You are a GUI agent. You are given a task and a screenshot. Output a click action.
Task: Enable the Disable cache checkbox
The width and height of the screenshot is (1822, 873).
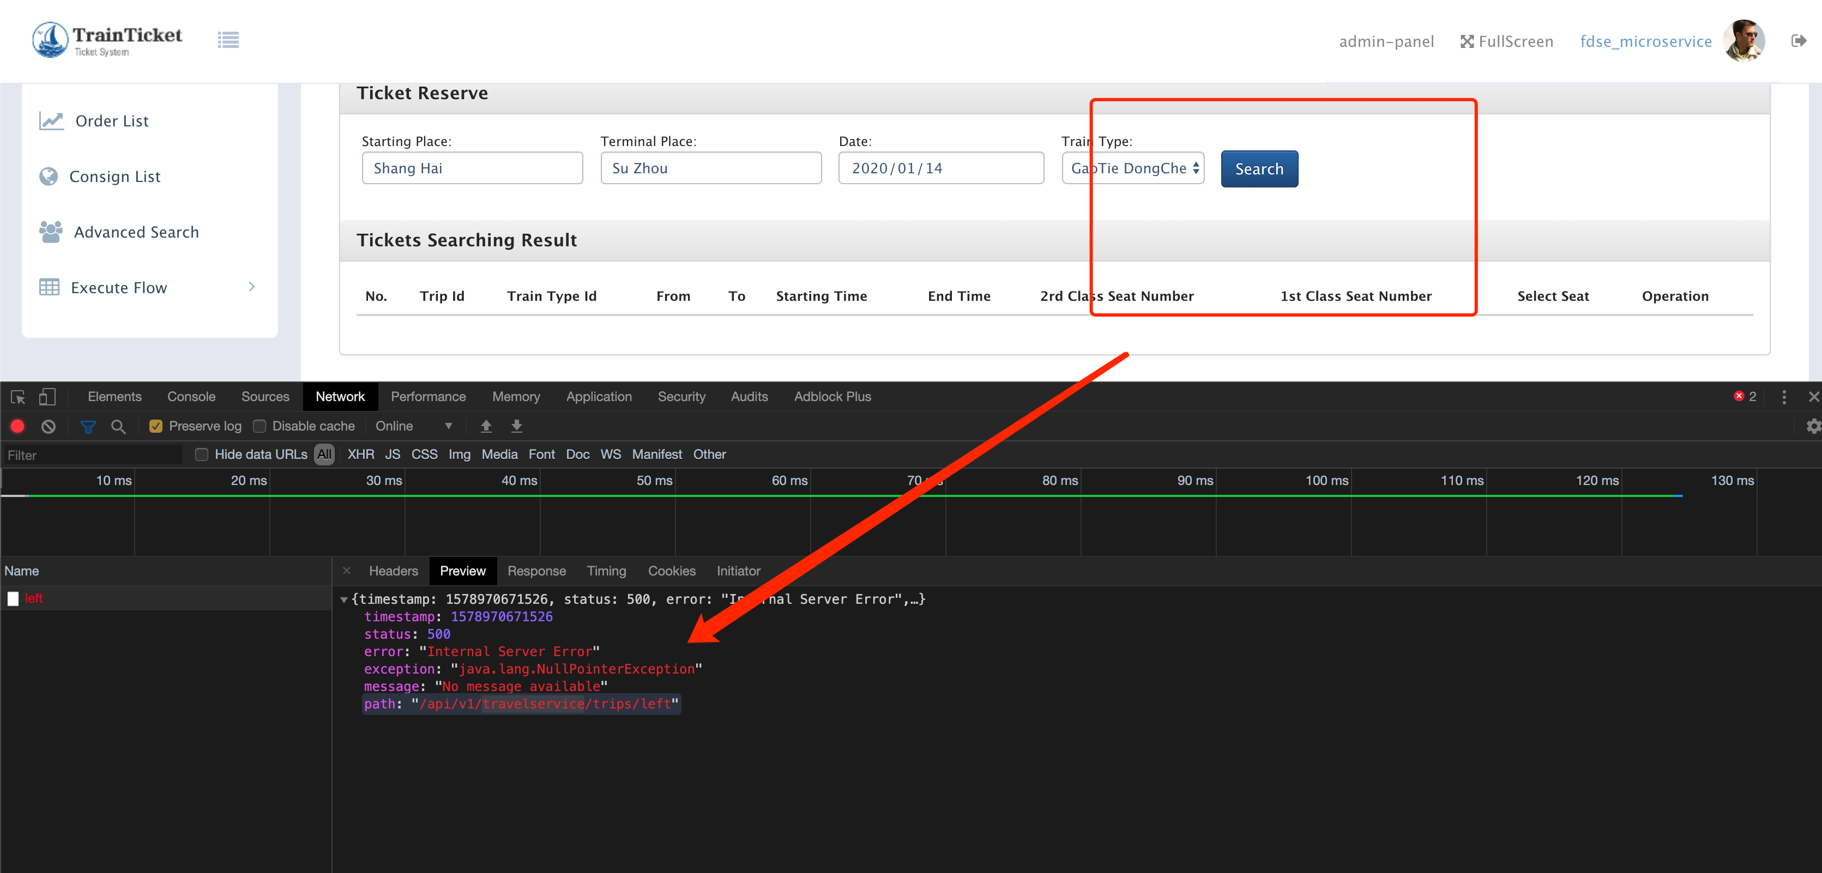coord(260,426)
